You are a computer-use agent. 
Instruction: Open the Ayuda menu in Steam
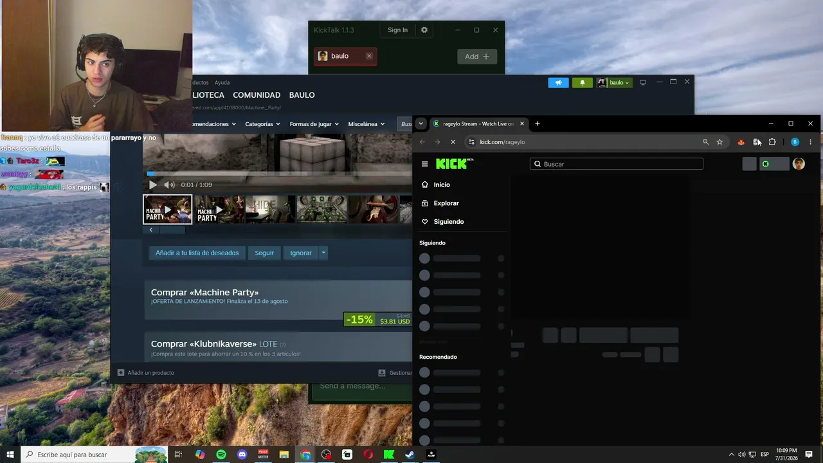pos(222,82)
